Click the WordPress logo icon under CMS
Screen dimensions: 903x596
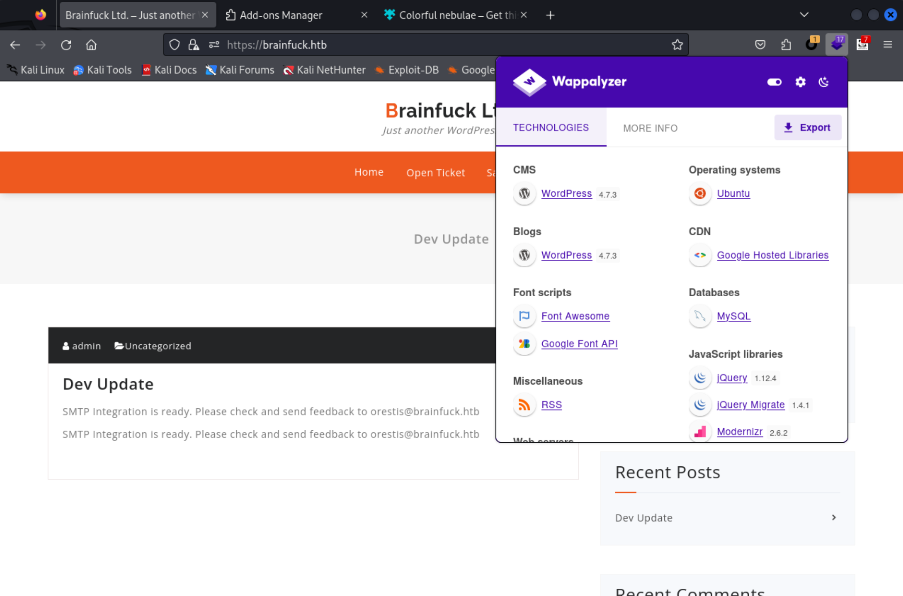(524, 194)
